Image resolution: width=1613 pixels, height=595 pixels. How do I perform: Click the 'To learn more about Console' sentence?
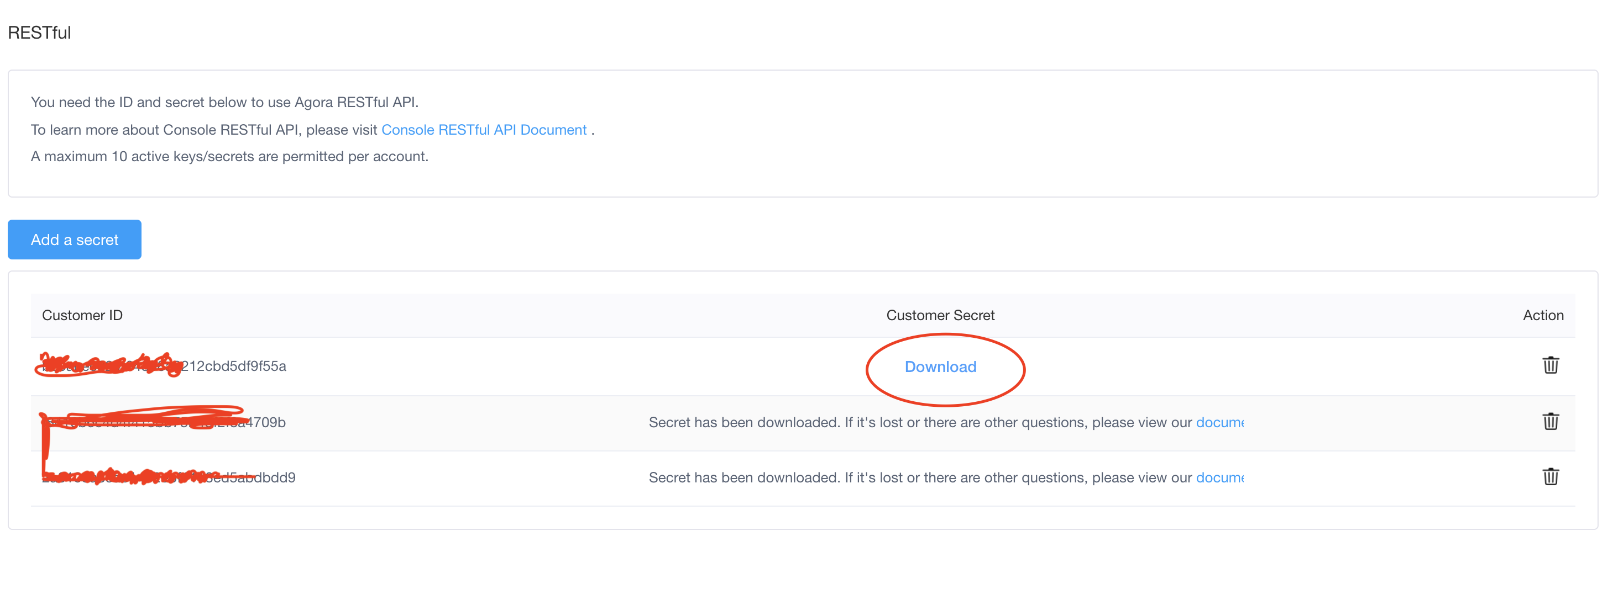click(205, 129)
